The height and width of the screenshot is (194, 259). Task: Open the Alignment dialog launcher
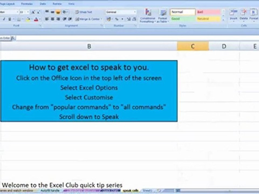click(102, 26)
